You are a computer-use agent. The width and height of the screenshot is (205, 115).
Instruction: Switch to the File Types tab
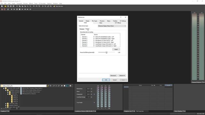(94, 21)
